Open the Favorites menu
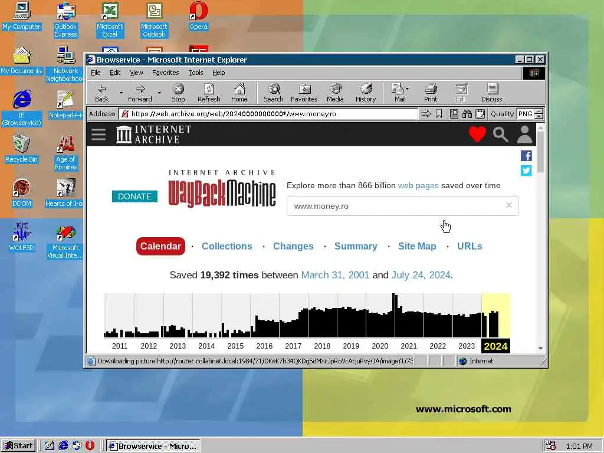 click(165, 73)
